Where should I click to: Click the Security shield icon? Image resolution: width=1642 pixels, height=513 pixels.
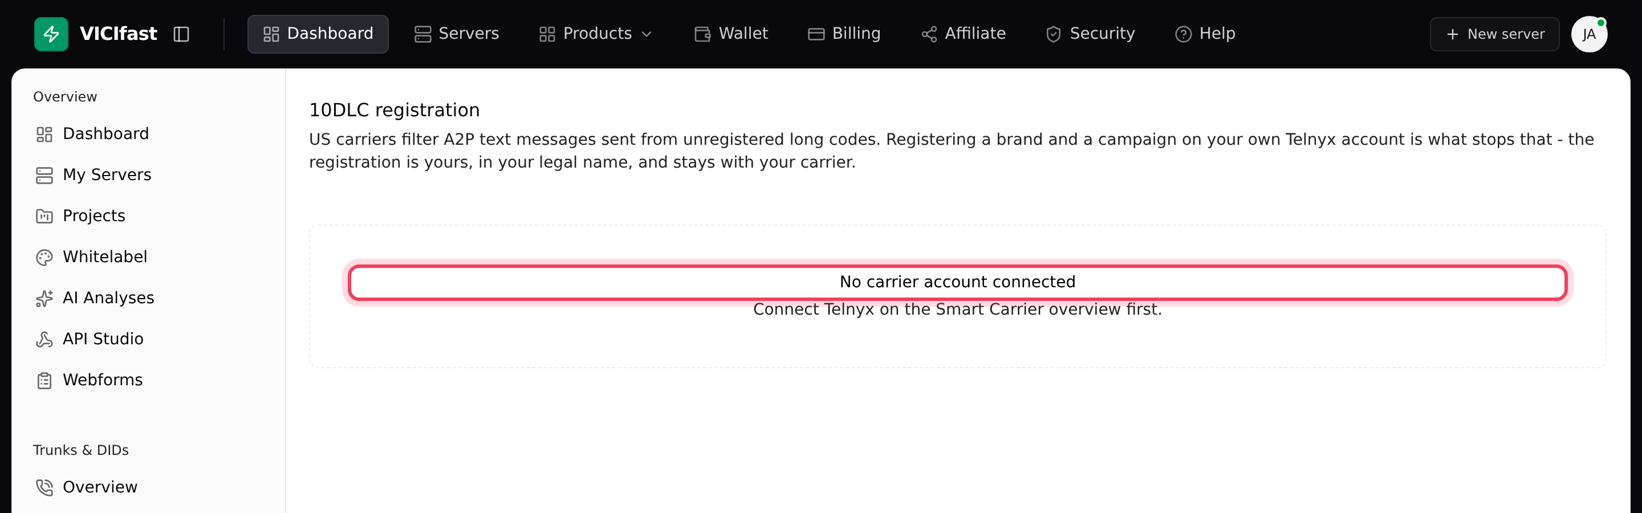(x=1053, y=34)
